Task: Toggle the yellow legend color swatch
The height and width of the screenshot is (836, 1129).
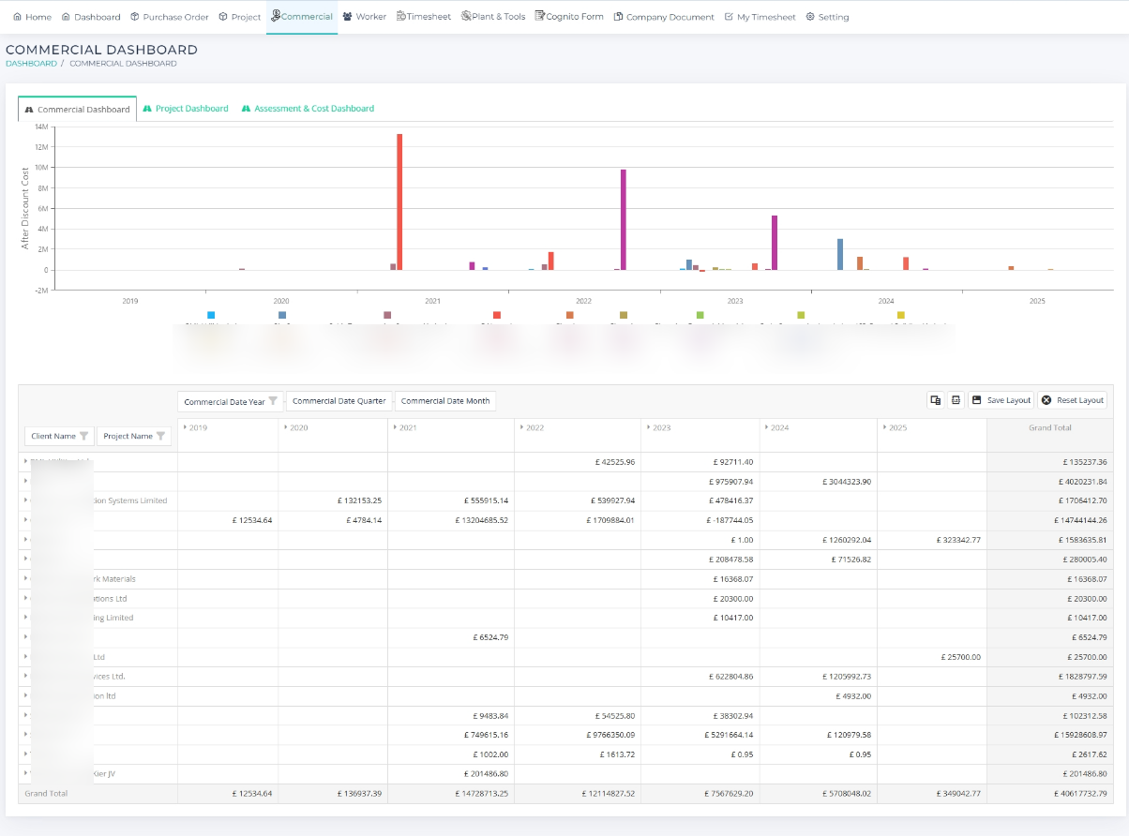Action: [x=901, y=315]
